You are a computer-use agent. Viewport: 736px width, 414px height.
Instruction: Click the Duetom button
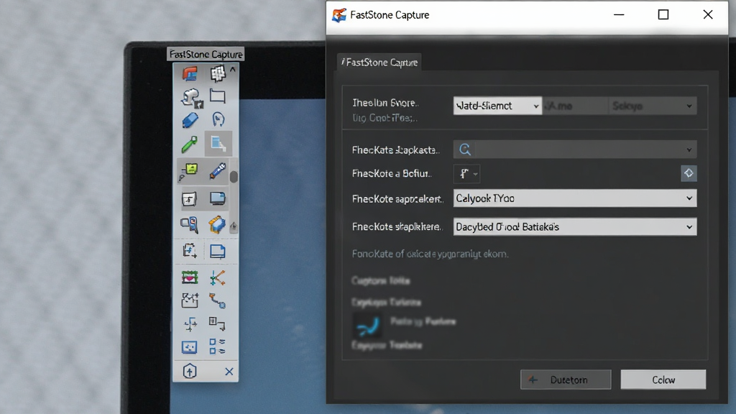(566, 379)
